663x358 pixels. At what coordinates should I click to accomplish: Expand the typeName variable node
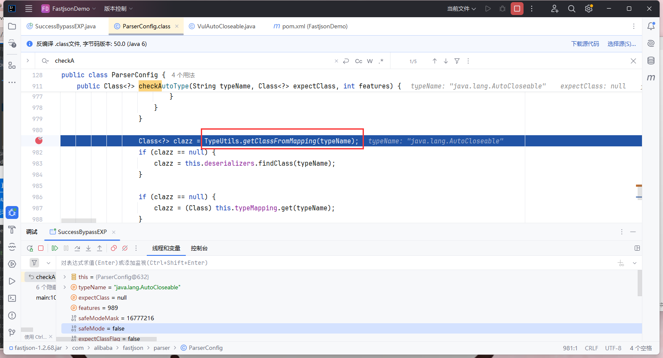pyautogui.click(x=65, y=287)
